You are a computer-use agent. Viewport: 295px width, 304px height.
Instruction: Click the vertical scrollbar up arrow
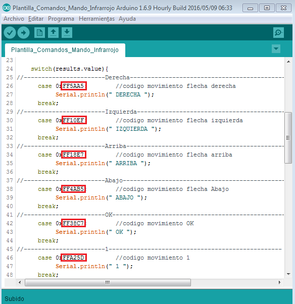288,62
